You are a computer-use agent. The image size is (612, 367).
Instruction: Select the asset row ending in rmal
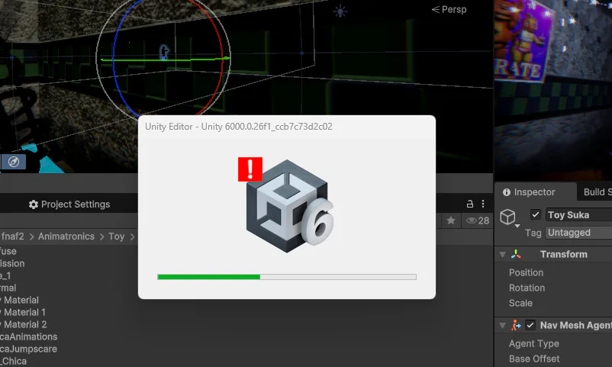tap(8, 288)
